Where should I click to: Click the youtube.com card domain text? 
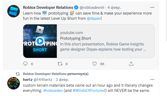point(71,33)
